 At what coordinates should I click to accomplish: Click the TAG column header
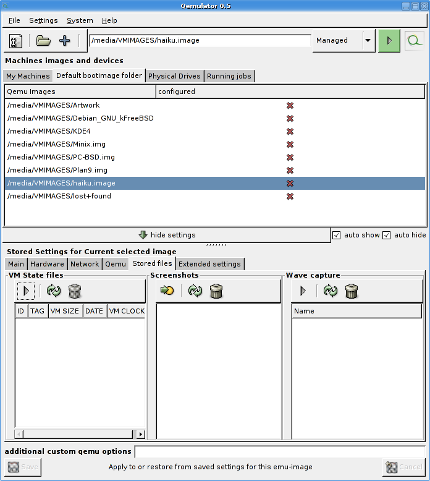(38, 311)
